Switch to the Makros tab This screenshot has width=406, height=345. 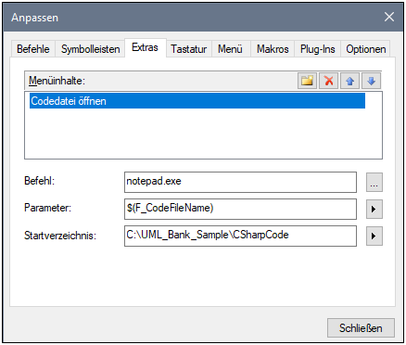click(273, 49)
